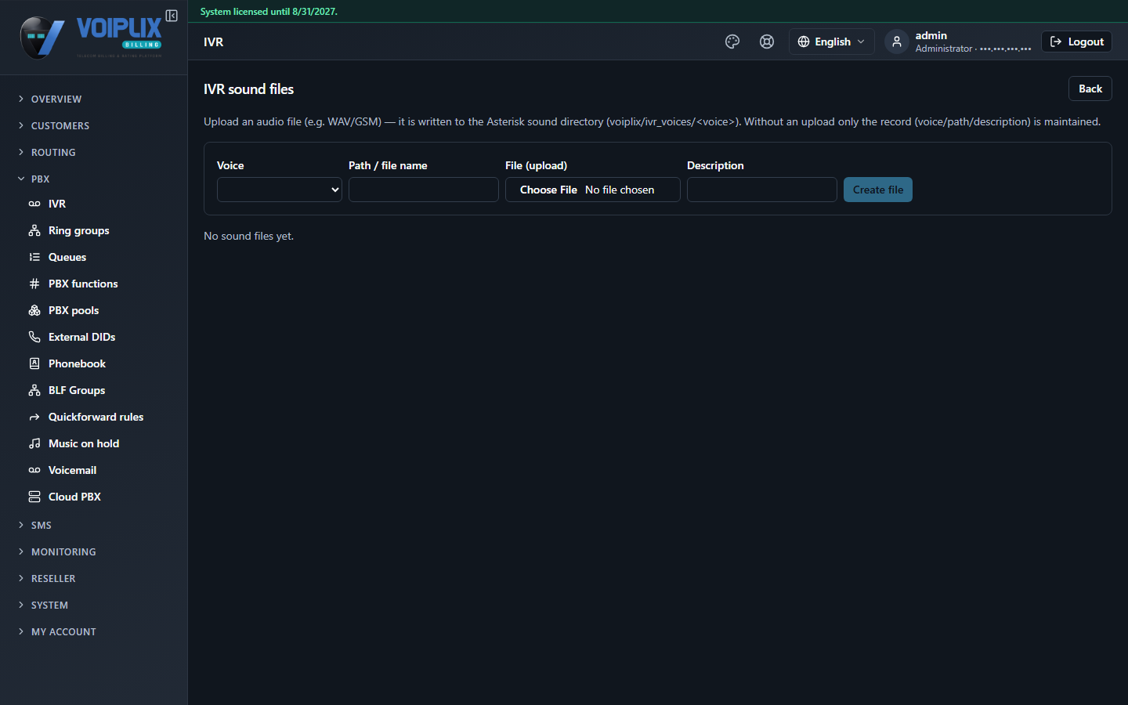
Task: Click the Back button
Action: [1090, 89]
